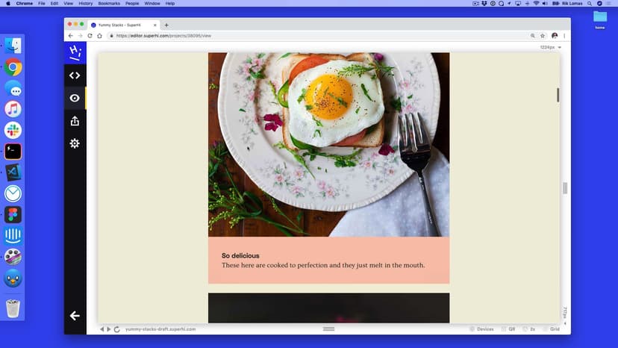The image size is (618, 348).
Task: Select the Yummy Stacks - SuperHi tab
Action: click(x=123, y=25)
